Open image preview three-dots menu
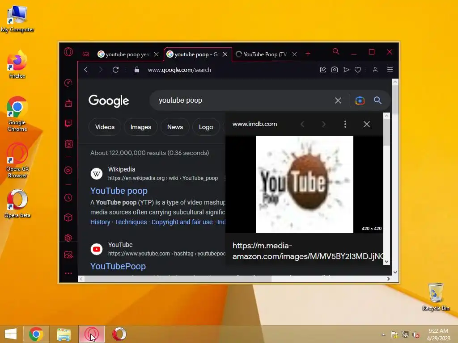 pyautogui.click(x=345, y=124)
